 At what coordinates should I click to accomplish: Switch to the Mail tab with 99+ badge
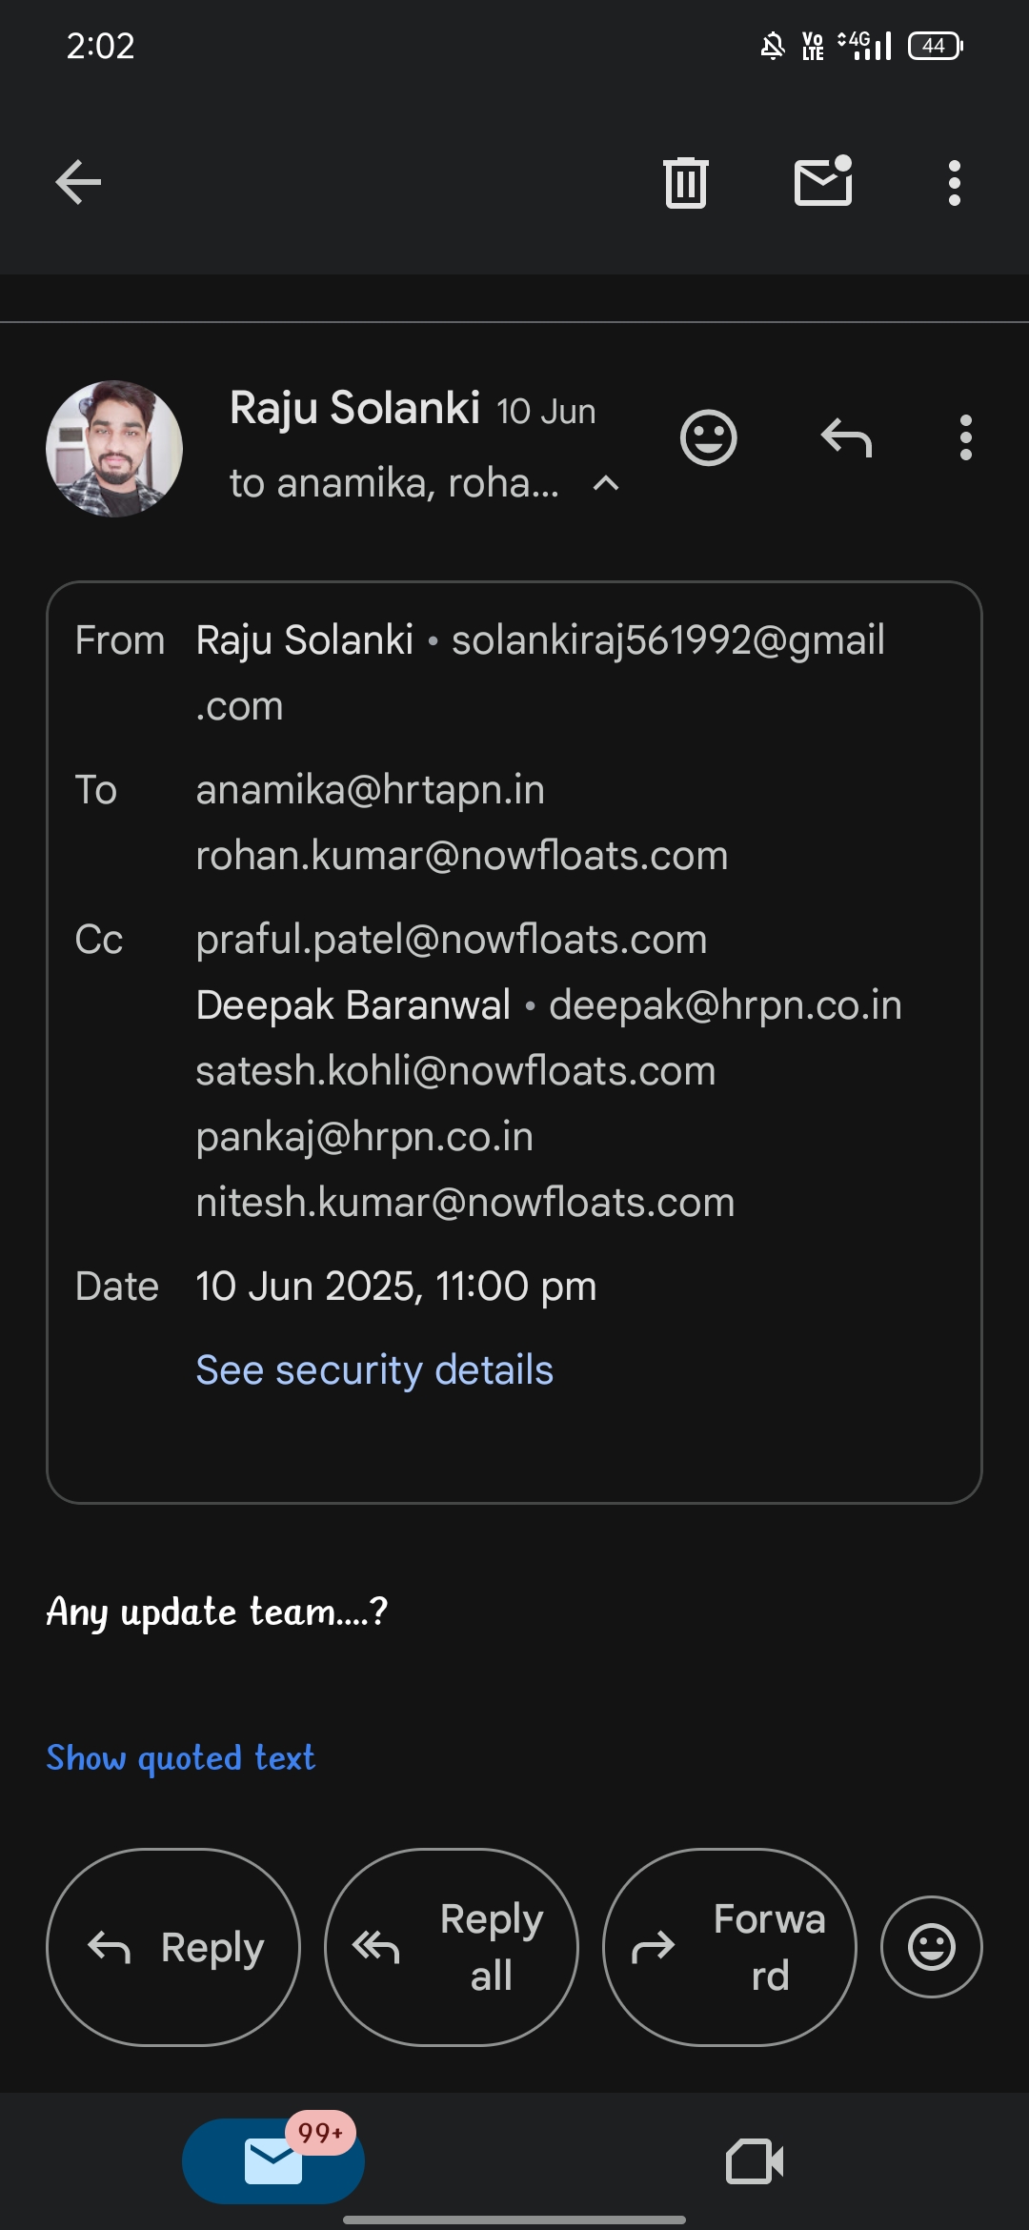[x=273, y=2161]
